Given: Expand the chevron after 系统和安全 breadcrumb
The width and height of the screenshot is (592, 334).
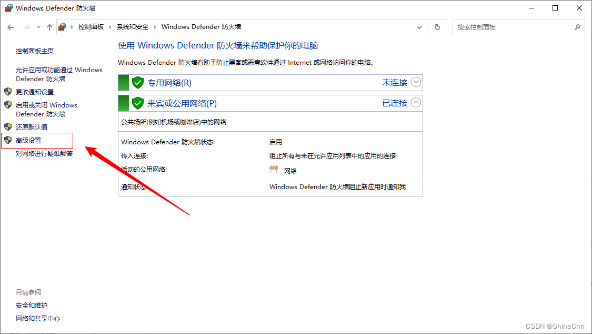Looking at the screenshot, I should click(155, 27).
